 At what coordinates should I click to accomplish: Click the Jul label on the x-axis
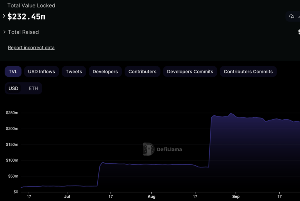[x=67, y=197]
